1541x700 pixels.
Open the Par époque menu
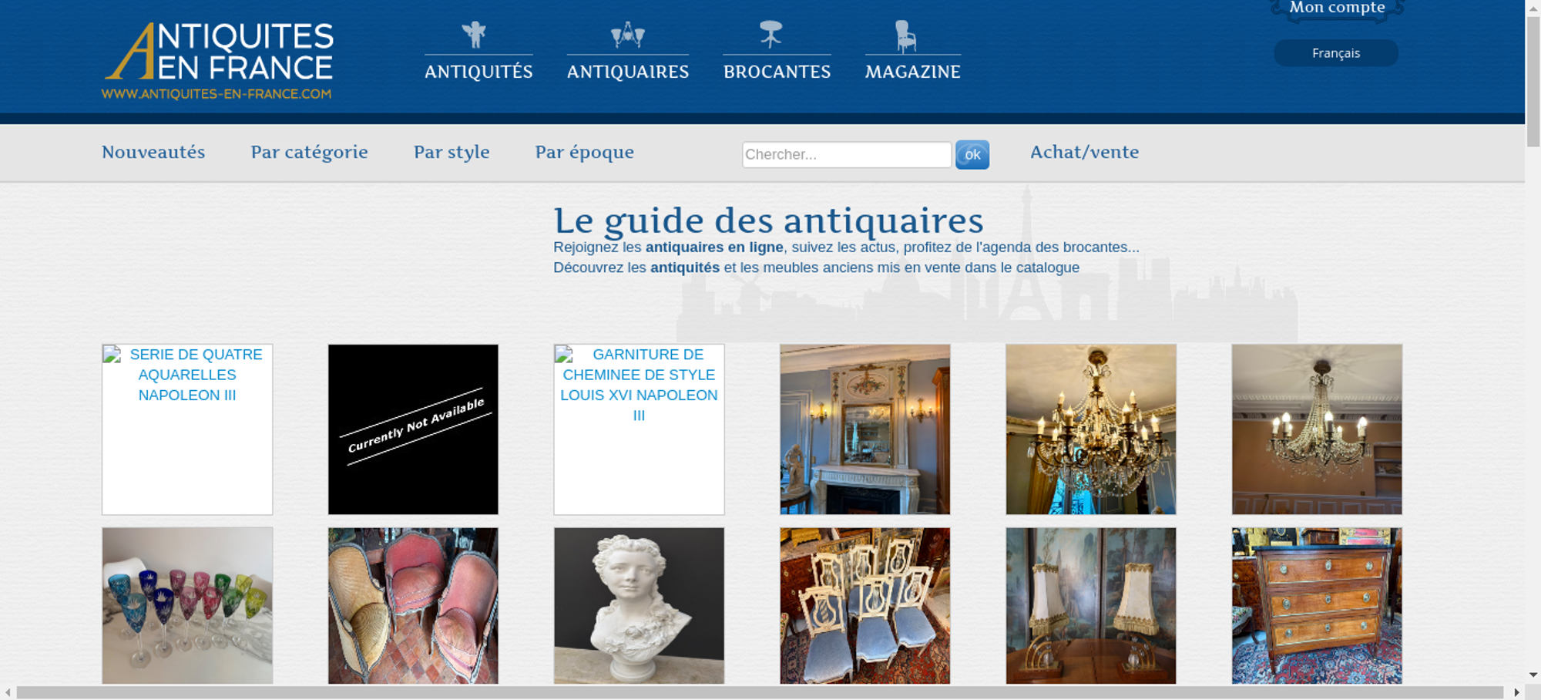tap(585, 152)
